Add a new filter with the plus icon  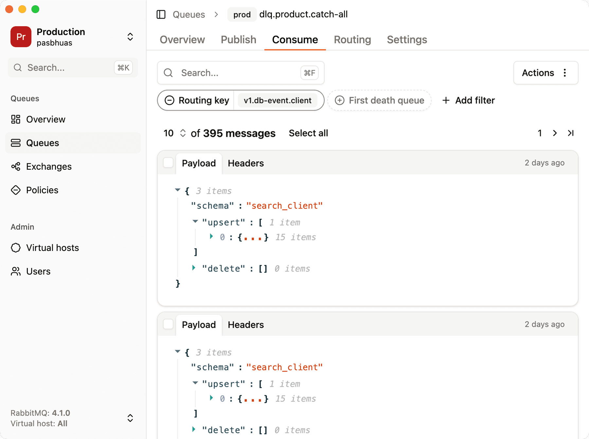coord(446,100)
